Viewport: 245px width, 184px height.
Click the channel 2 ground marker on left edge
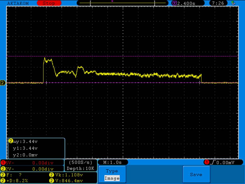[x=3, y=83]
